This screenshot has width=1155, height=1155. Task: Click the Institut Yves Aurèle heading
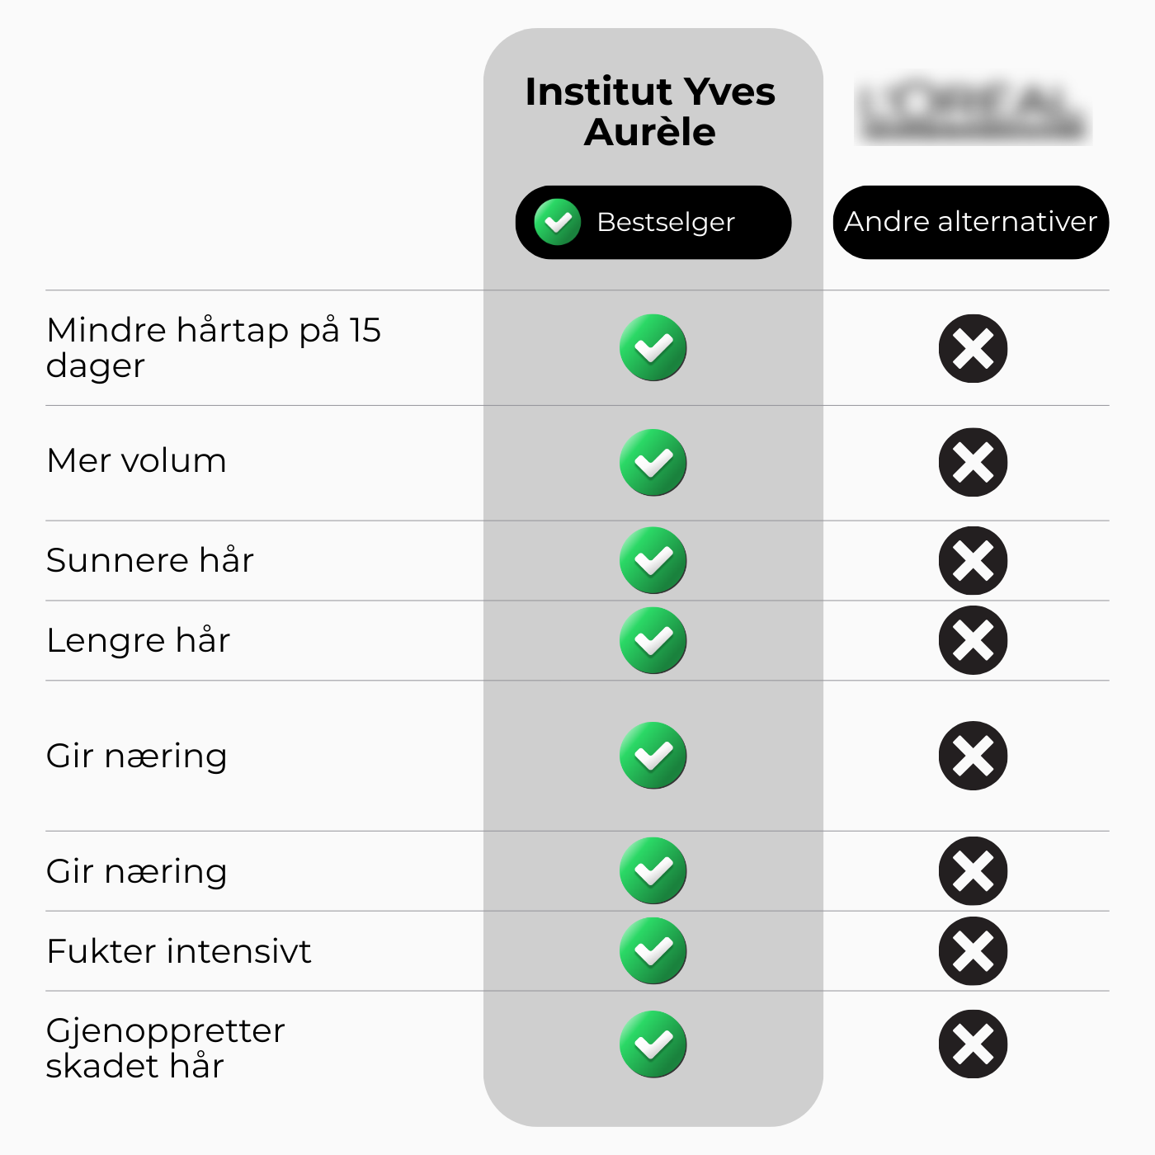pyautogui.click(x=650, y=111)
